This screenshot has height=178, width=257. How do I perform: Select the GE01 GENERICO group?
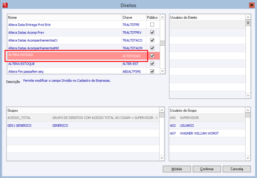pos(83,126)
